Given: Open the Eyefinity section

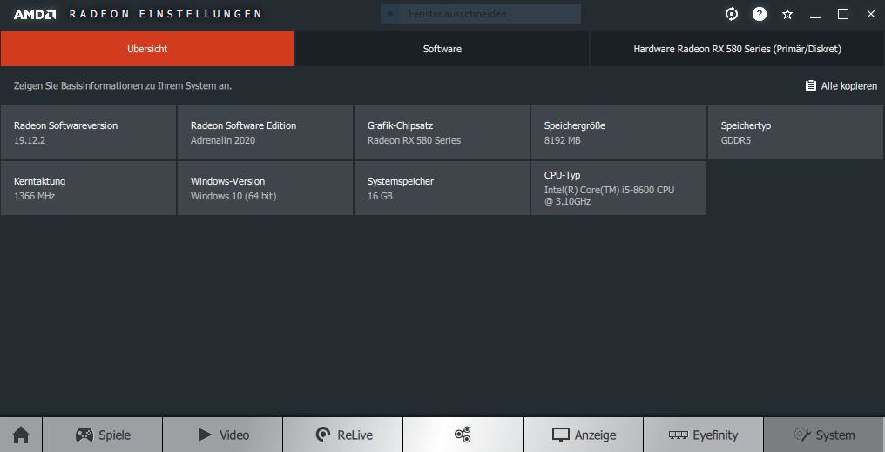Looking at the screenshot, I should coord(703,435).
